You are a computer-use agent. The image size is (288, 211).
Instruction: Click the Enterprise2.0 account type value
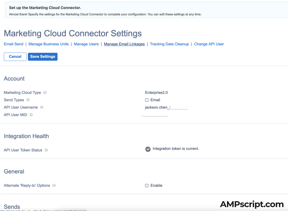pos(156,93)
